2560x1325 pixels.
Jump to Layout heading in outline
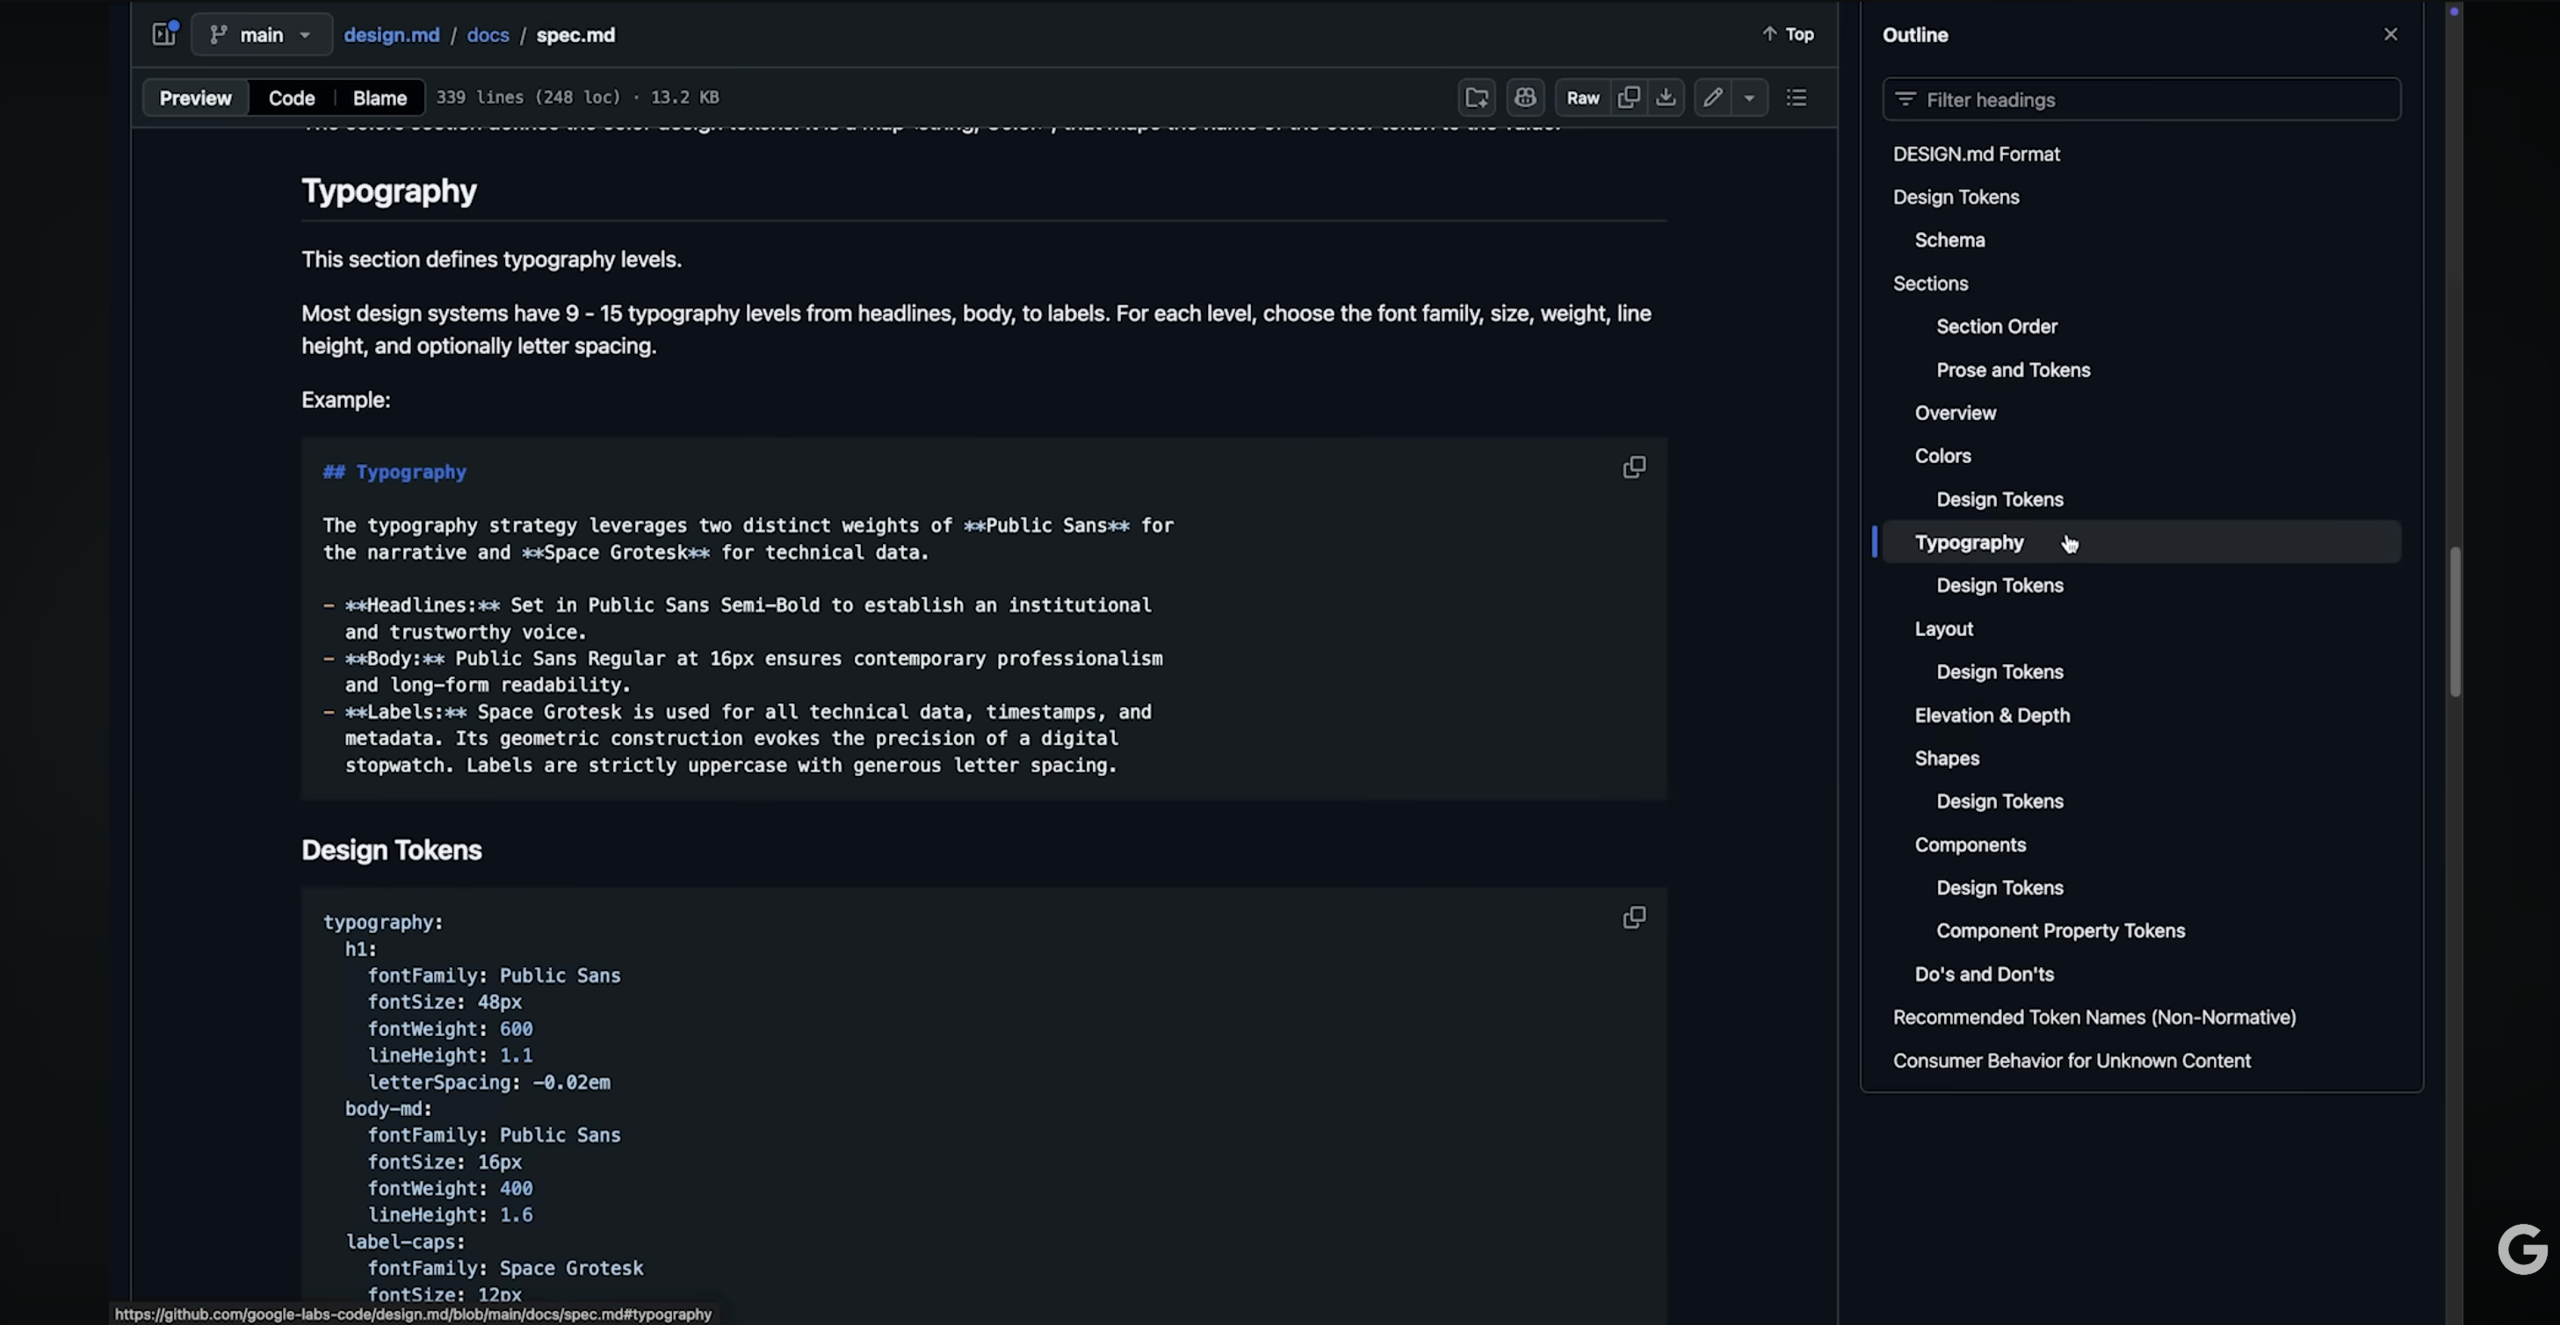pos(1943,629)
